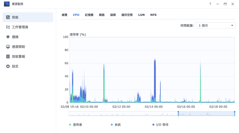Click the right handle of timeline range selector
The image size is (239, 133).
[x=235, y=113]
